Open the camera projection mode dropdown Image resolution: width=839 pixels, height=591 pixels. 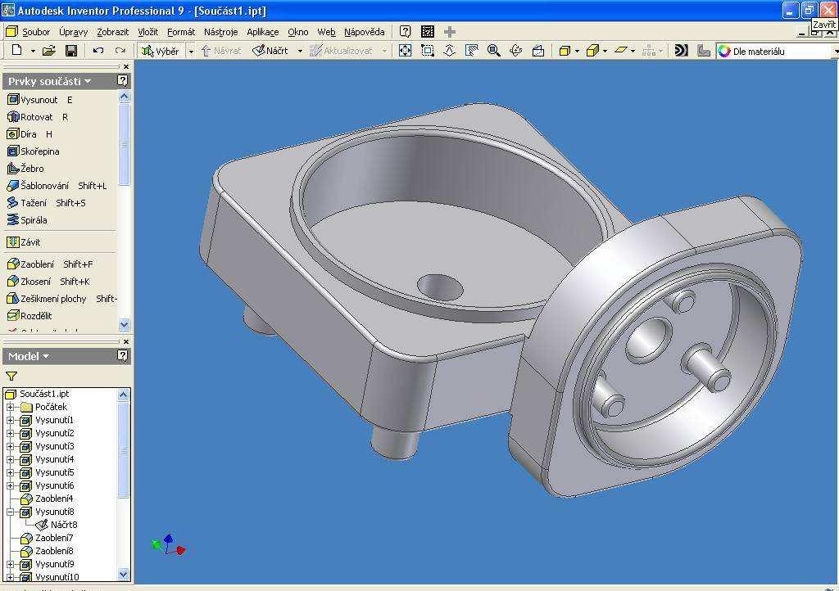(x=605, y=52)
